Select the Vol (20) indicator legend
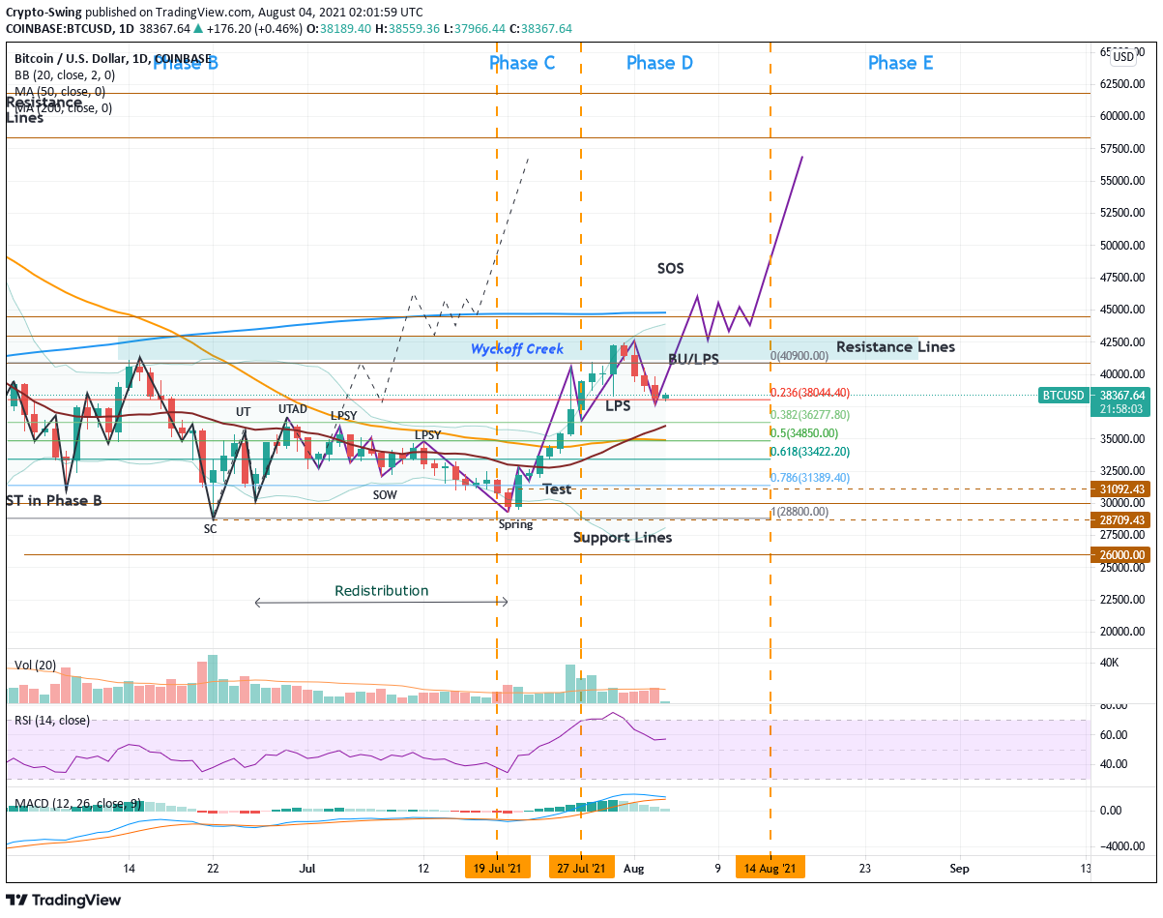The height and width of the screenshot is (918, 1163). point(35,666)
